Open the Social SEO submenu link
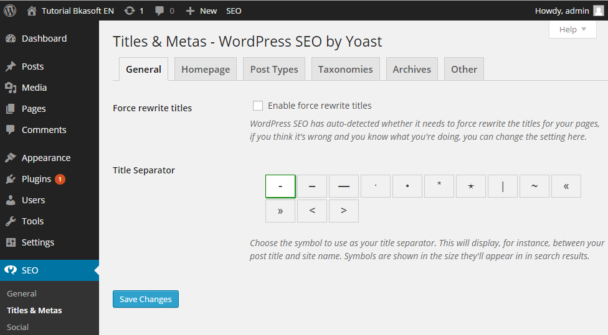Image resolution: width=608 pixels, height=335 pixels. [x=18, y=327]
